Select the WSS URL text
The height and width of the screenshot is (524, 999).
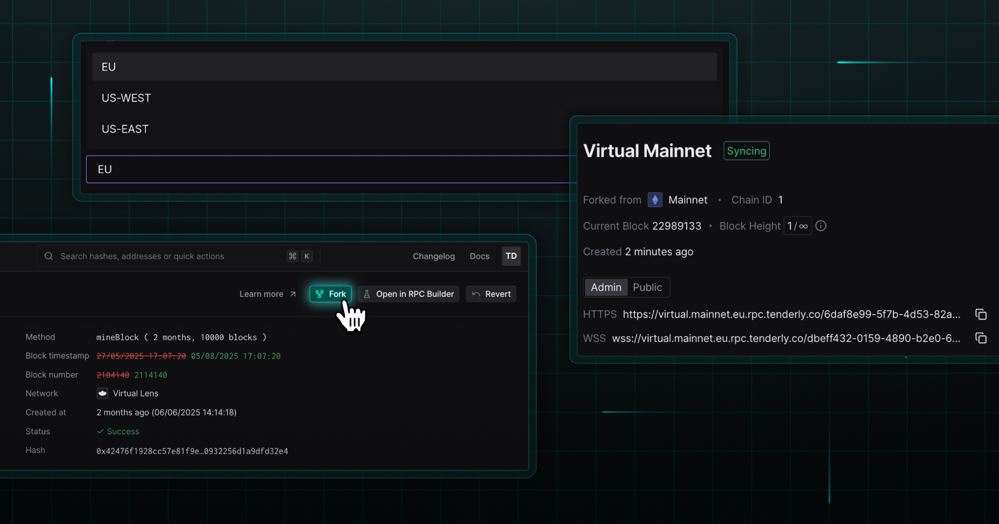click(x=786, y=338)
